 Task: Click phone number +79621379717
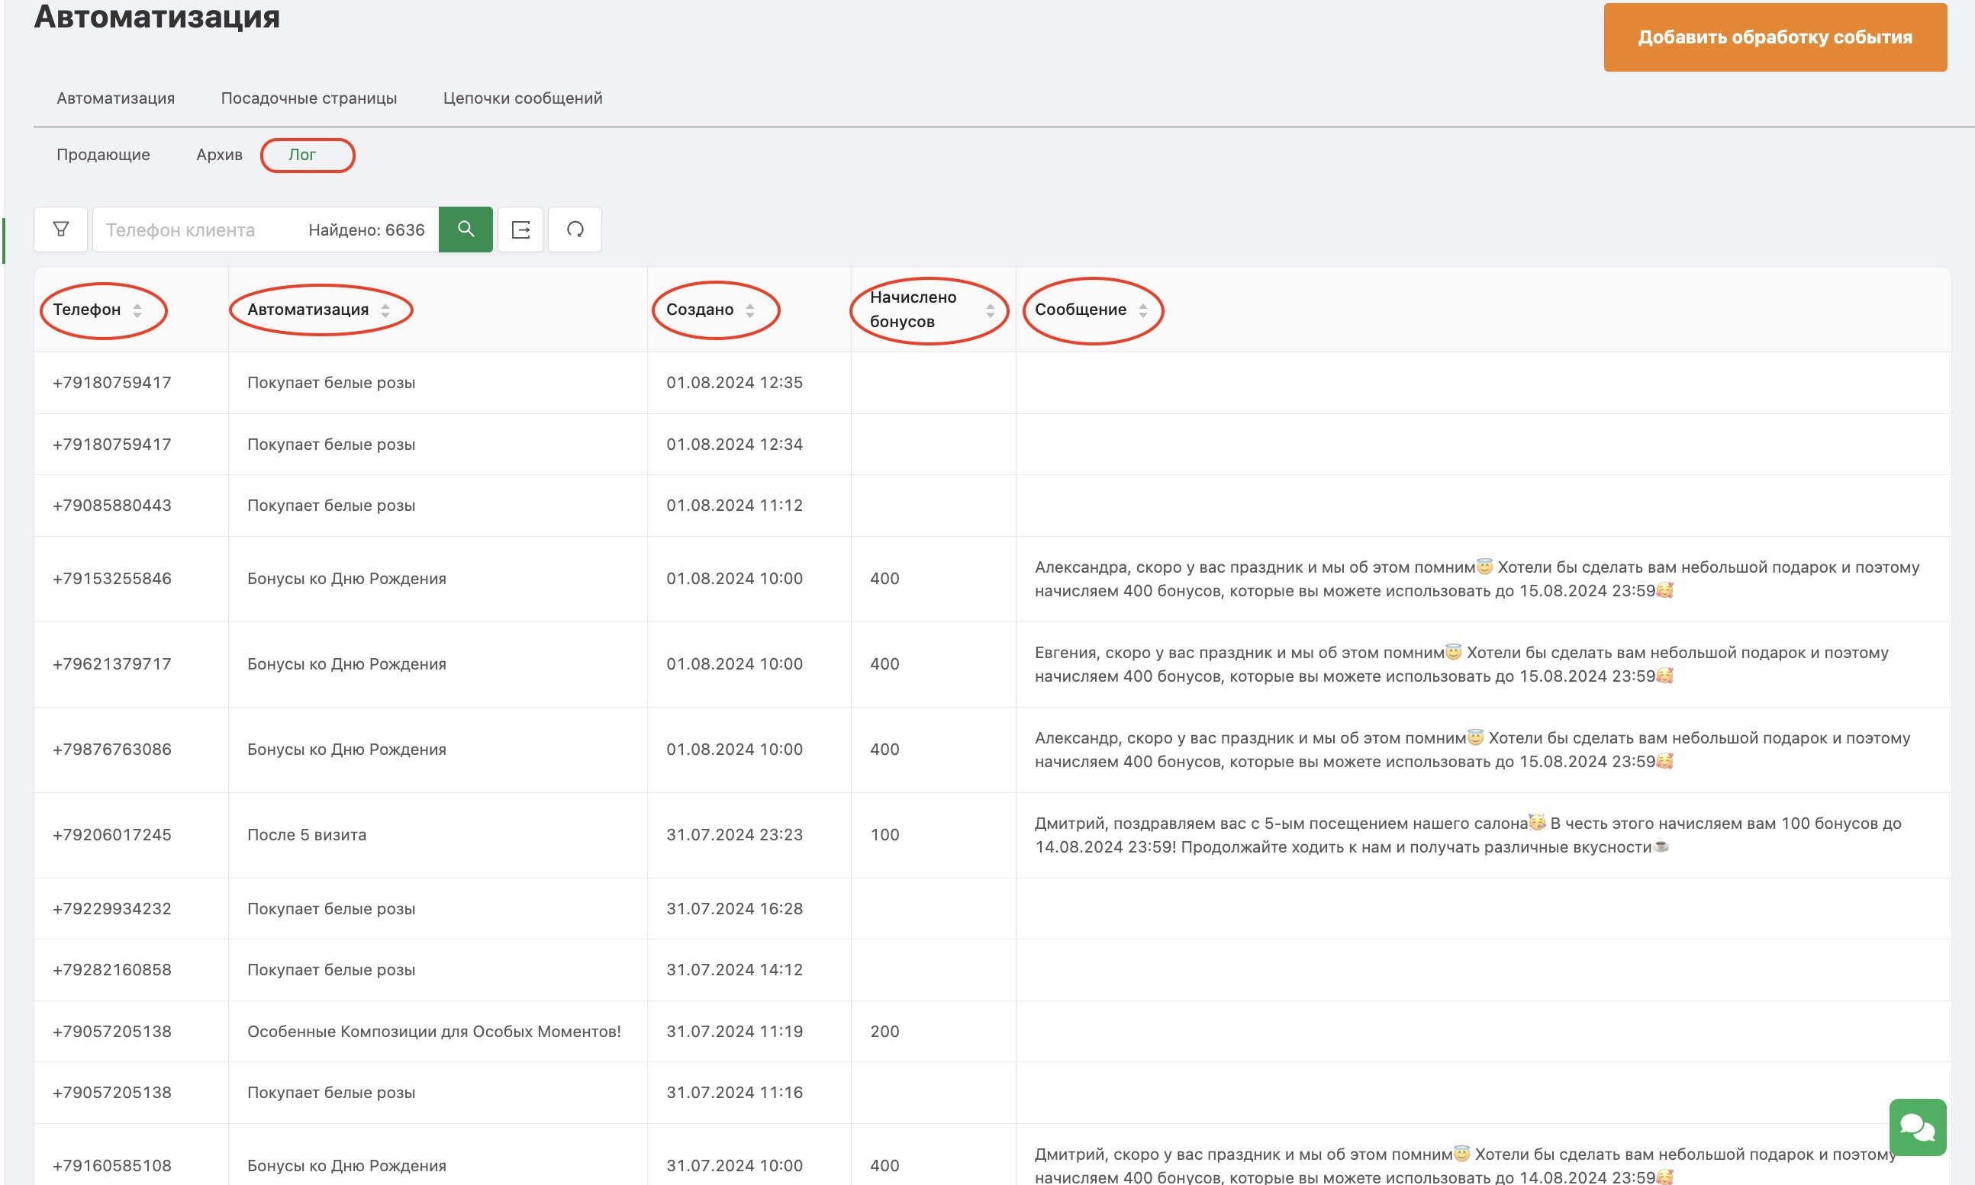(x=112, y=664)
